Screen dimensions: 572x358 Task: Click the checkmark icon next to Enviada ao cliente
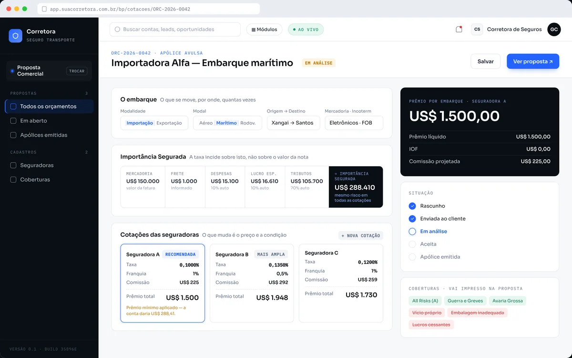(x=412, y=219)
